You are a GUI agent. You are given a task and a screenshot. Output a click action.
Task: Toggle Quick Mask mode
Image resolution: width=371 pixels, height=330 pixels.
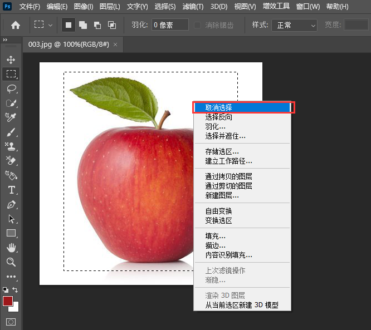click(11, 322)
